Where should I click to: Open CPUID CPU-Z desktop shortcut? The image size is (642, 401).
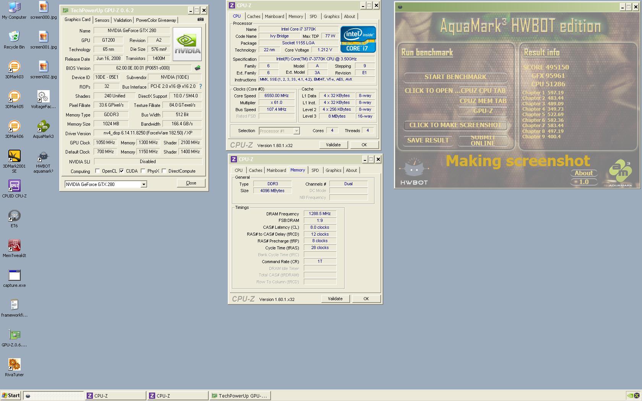[x=14, y=189]
